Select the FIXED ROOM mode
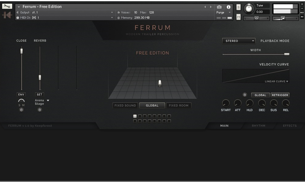 [178, 106]
